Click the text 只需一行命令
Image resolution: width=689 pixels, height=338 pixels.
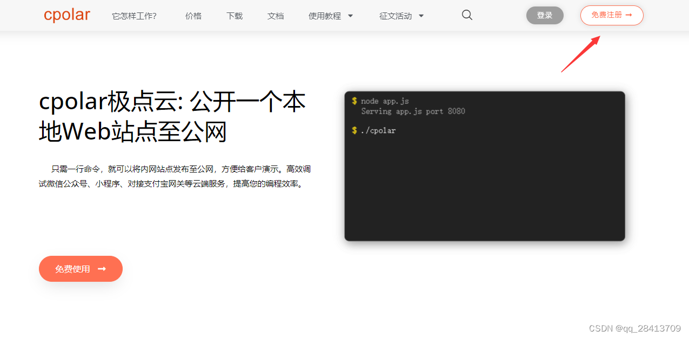click(76, 169)
